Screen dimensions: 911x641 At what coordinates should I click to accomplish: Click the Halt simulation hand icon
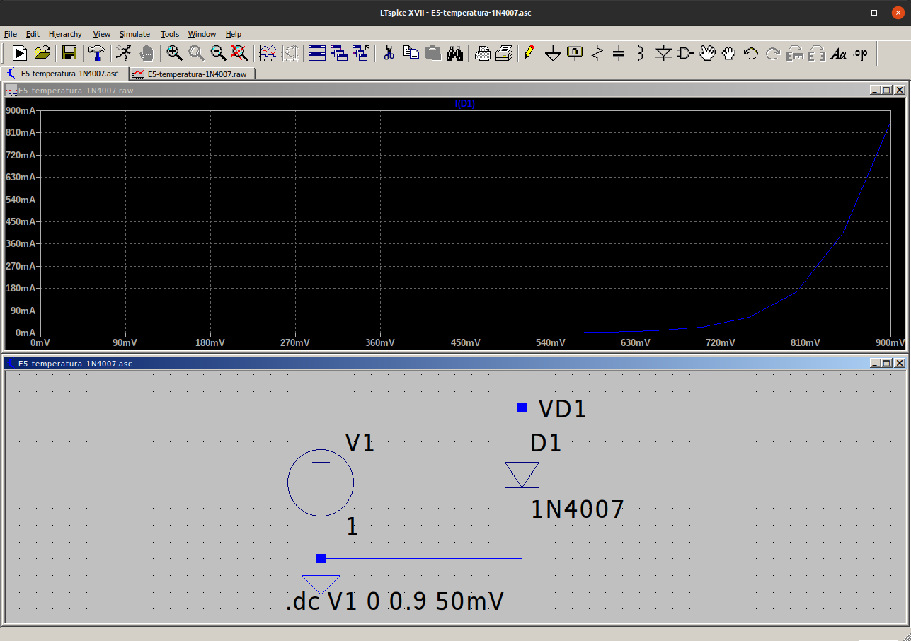[147, 52]
